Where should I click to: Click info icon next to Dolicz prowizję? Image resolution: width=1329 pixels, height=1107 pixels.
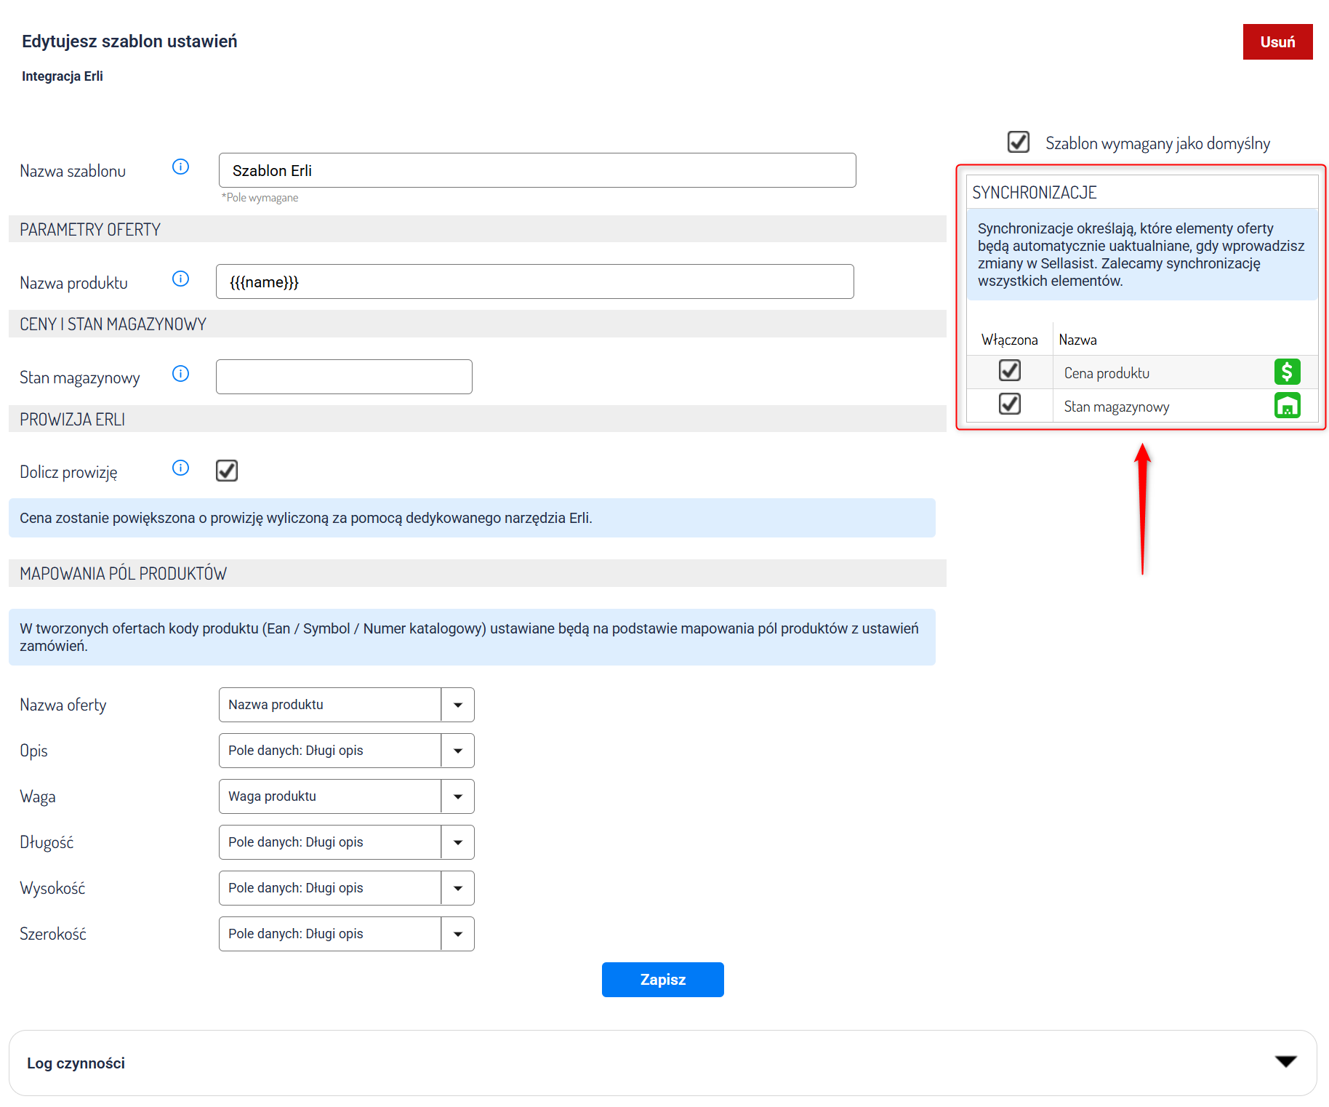180,468
